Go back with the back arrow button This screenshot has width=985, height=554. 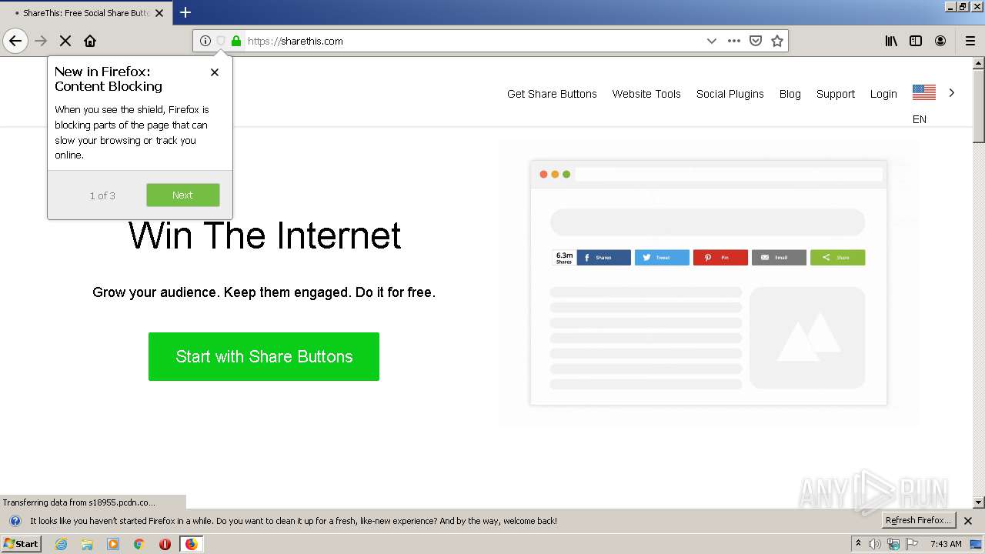[x=15, y=41]
